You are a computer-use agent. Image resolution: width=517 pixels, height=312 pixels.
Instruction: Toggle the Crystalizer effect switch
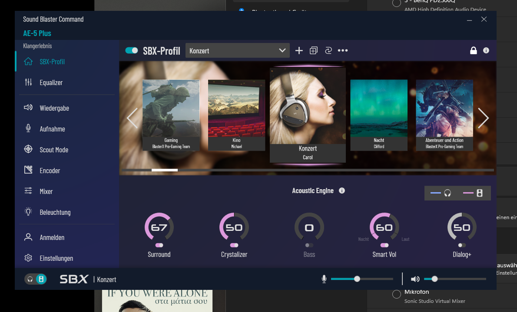point(234,245)
